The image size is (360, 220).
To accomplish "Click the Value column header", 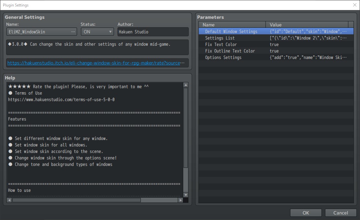I will (x=307, y=25).
